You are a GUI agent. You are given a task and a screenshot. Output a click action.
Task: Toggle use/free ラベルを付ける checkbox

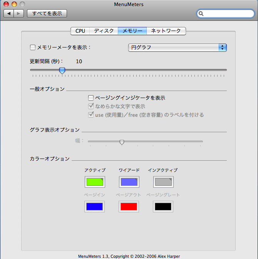91,114
